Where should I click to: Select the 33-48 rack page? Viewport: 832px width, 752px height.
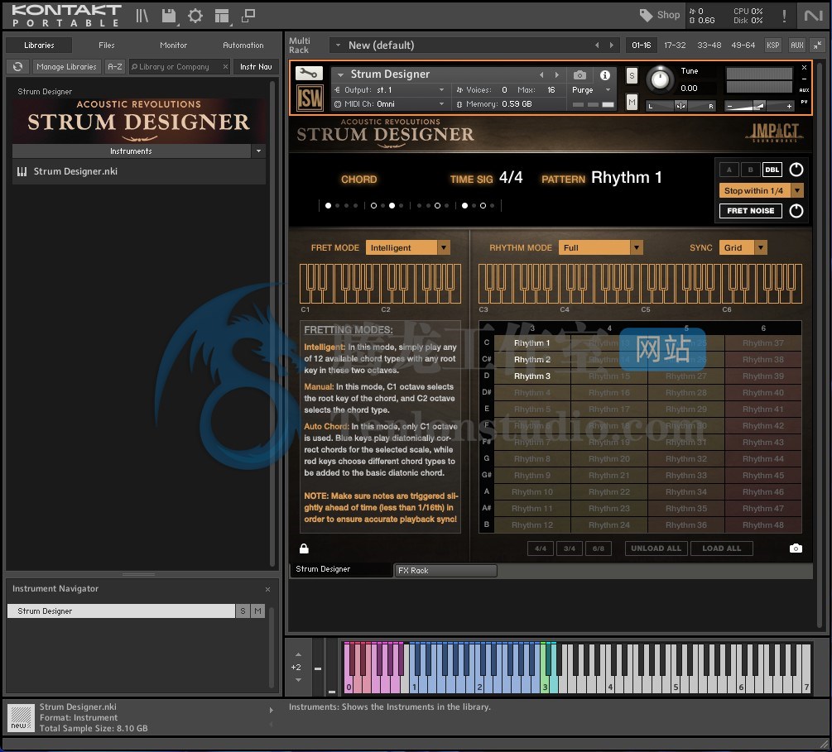click(x=709, y=45)
